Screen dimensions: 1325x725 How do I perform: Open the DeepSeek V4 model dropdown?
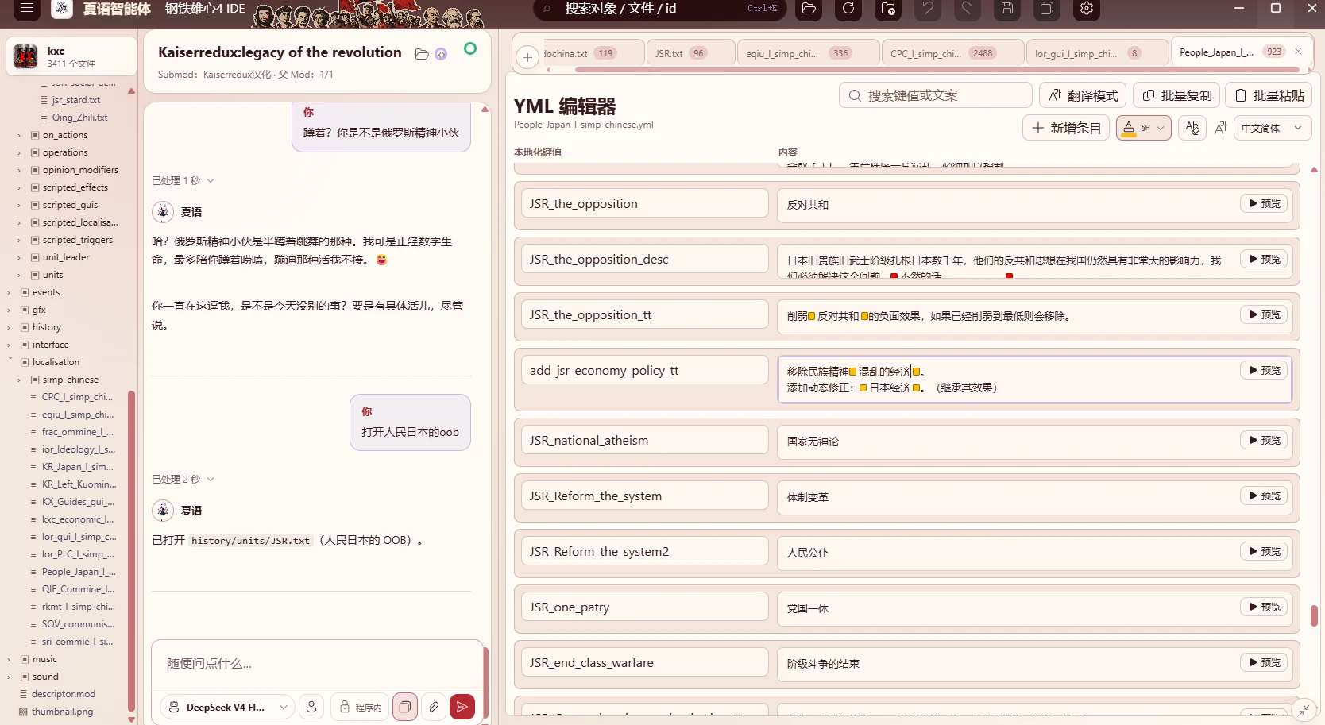pos(227,707)
